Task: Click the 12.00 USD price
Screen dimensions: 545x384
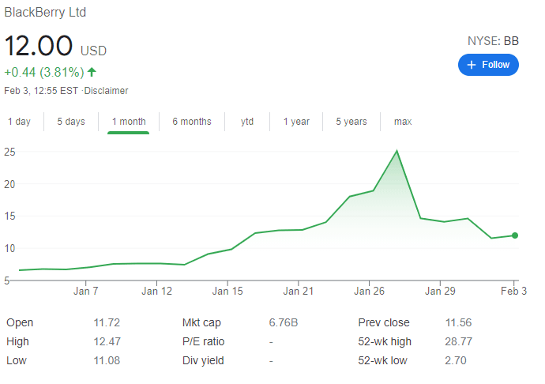Action: [55, 46]
